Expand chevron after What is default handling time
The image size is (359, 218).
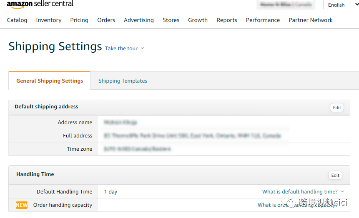coord(342,191)
